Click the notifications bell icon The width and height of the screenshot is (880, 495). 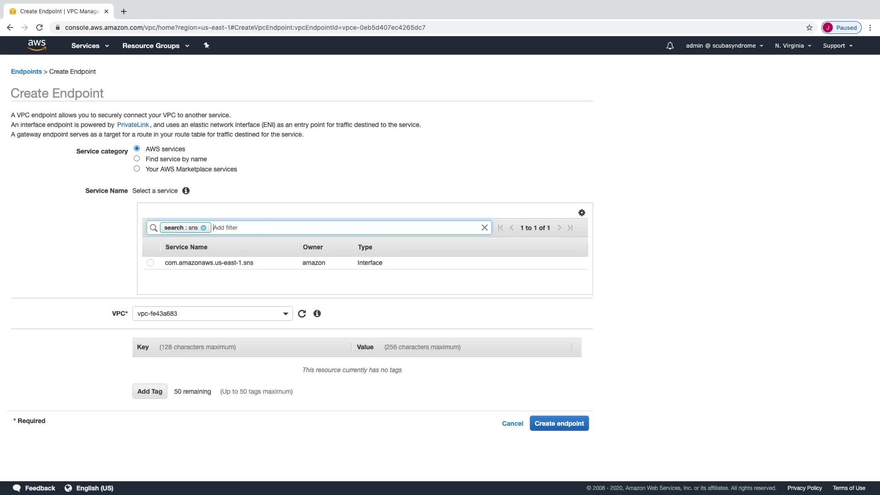[670, 46]
